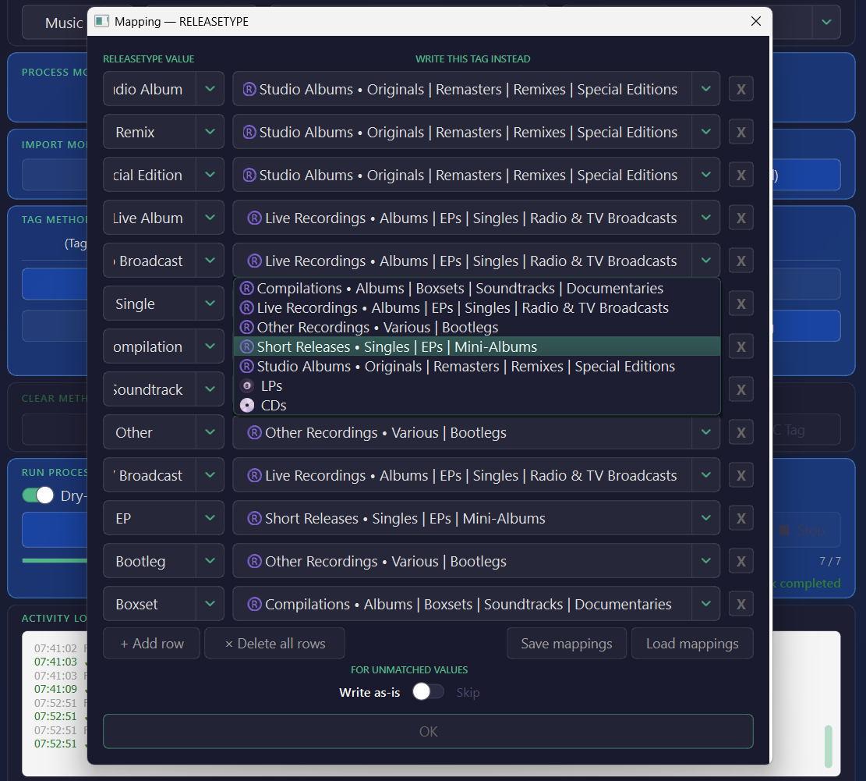866x781 pixels.
Task: Open the Other release type dropdown
Action: pyautogui.click(x=210, y=431)
